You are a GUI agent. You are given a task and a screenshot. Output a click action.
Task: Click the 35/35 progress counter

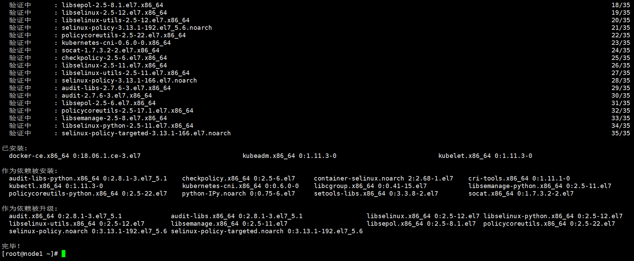tap(621, 133)
